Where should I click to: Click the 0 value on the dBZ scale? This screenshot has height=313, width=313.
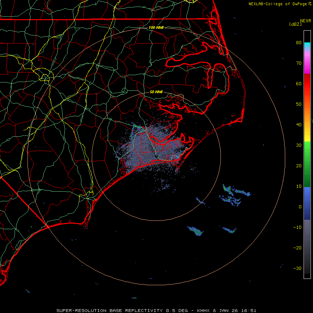tap(300, 207)
